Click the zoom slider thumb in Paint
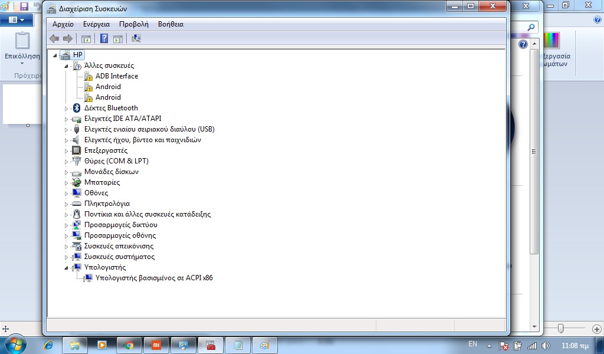Image resolution: width=604 pixels, height=354 pixels. point(561,328)
